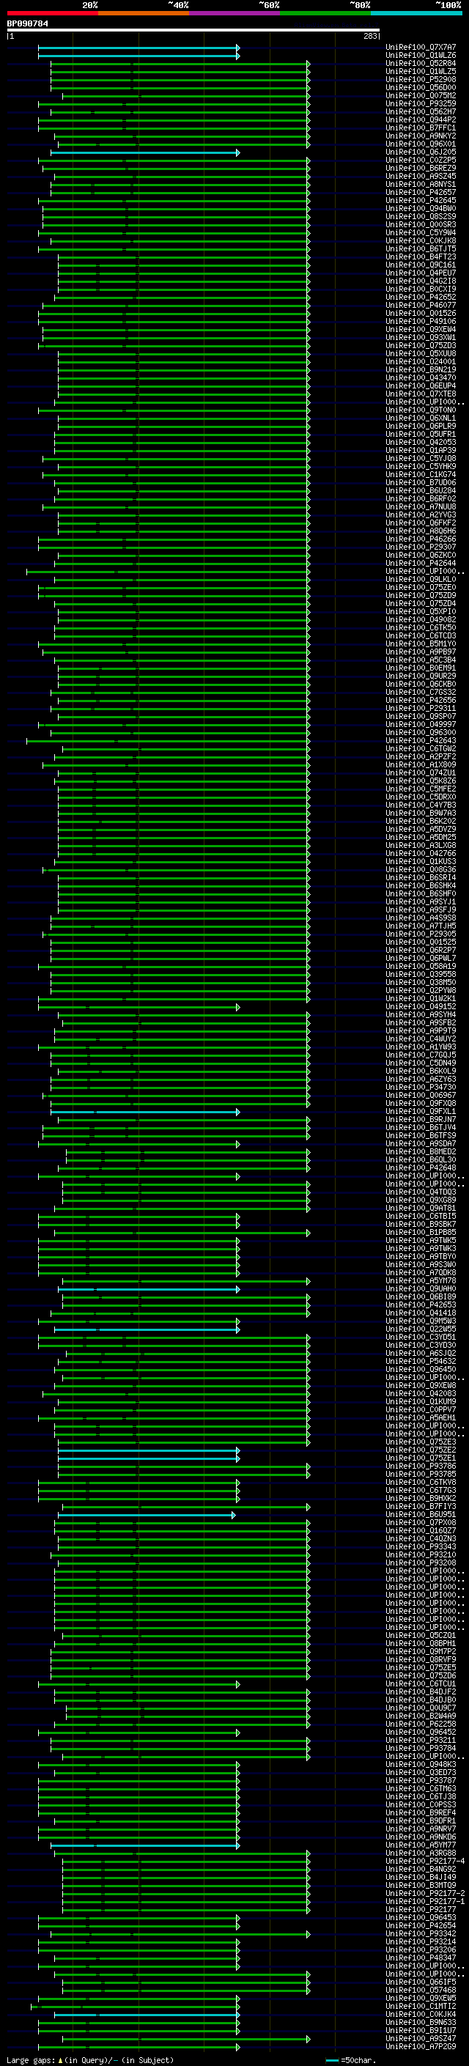Open hit UniRef100_C0KJK8
469x2066 pixels.
point(421,240)
